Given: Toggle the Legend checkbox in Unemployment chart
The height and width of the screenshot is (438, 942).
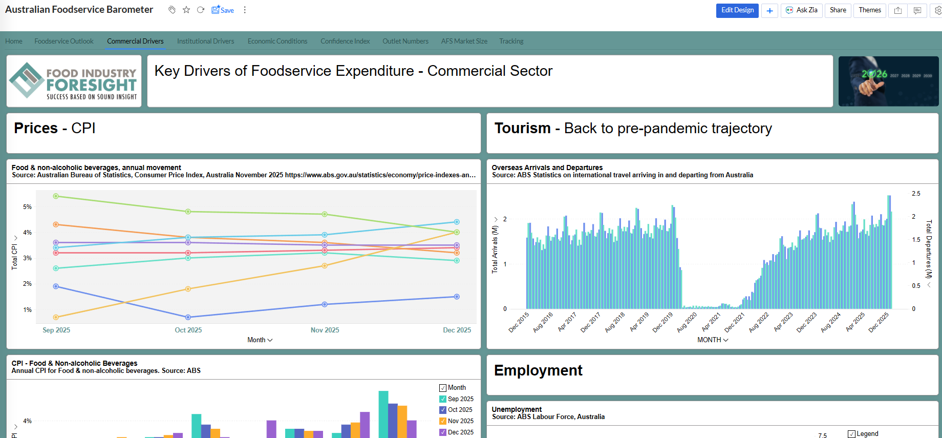Looking at the screenshot, I should [x=851, y=434].
